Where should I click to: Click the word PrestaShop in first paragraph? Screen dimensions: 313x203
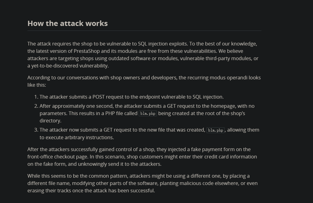point(87,51)
